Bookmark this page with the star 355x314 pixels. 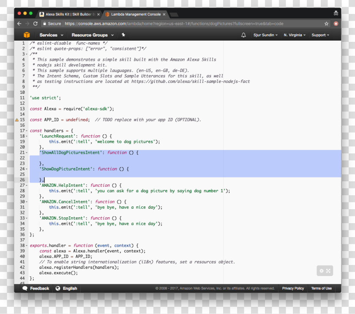click(326, 24)
